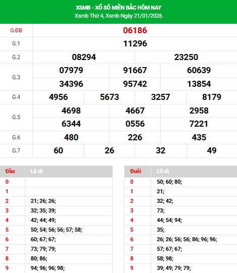237x273 pixels.
Task: Click Đuôi row 9 lô tô numbers
Action: (173, 268)
